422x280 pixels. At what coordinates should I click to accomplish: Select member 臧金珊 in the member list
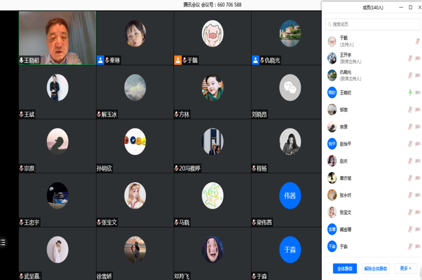pyautogui.click(x=345, y=229)
